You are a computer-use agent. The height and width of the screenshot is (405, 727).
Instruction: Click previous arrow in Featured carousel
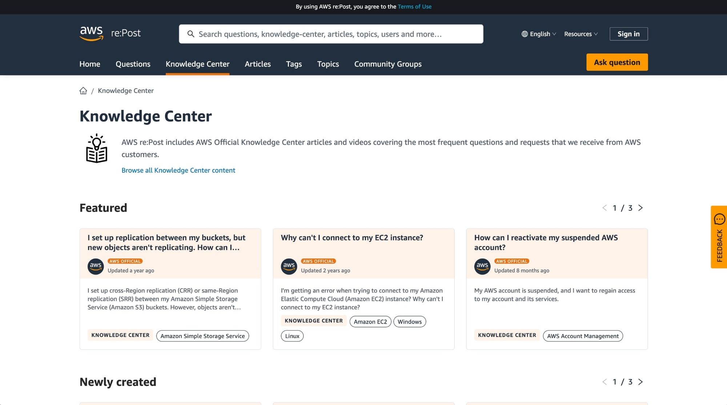tap(605, 208)
